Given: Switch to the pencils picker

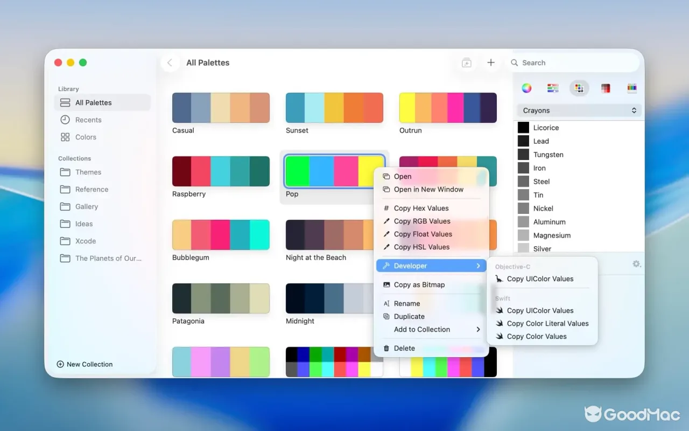Looking at the screenshot, I should pos(632,88).
